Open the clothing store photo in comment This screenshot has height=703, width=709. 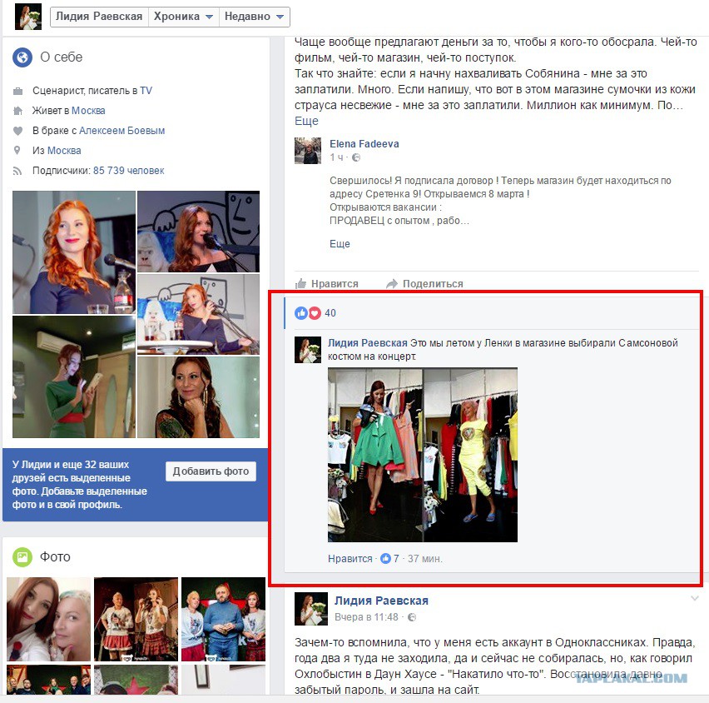pyautogui.click(x=423, y=455)
